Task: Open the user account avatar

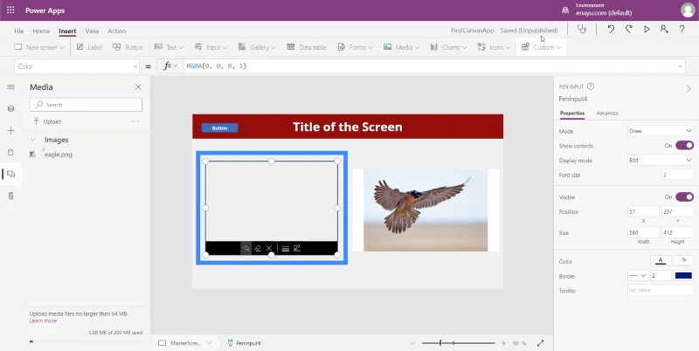Action: pyautogui.click(x=688, y=10)
